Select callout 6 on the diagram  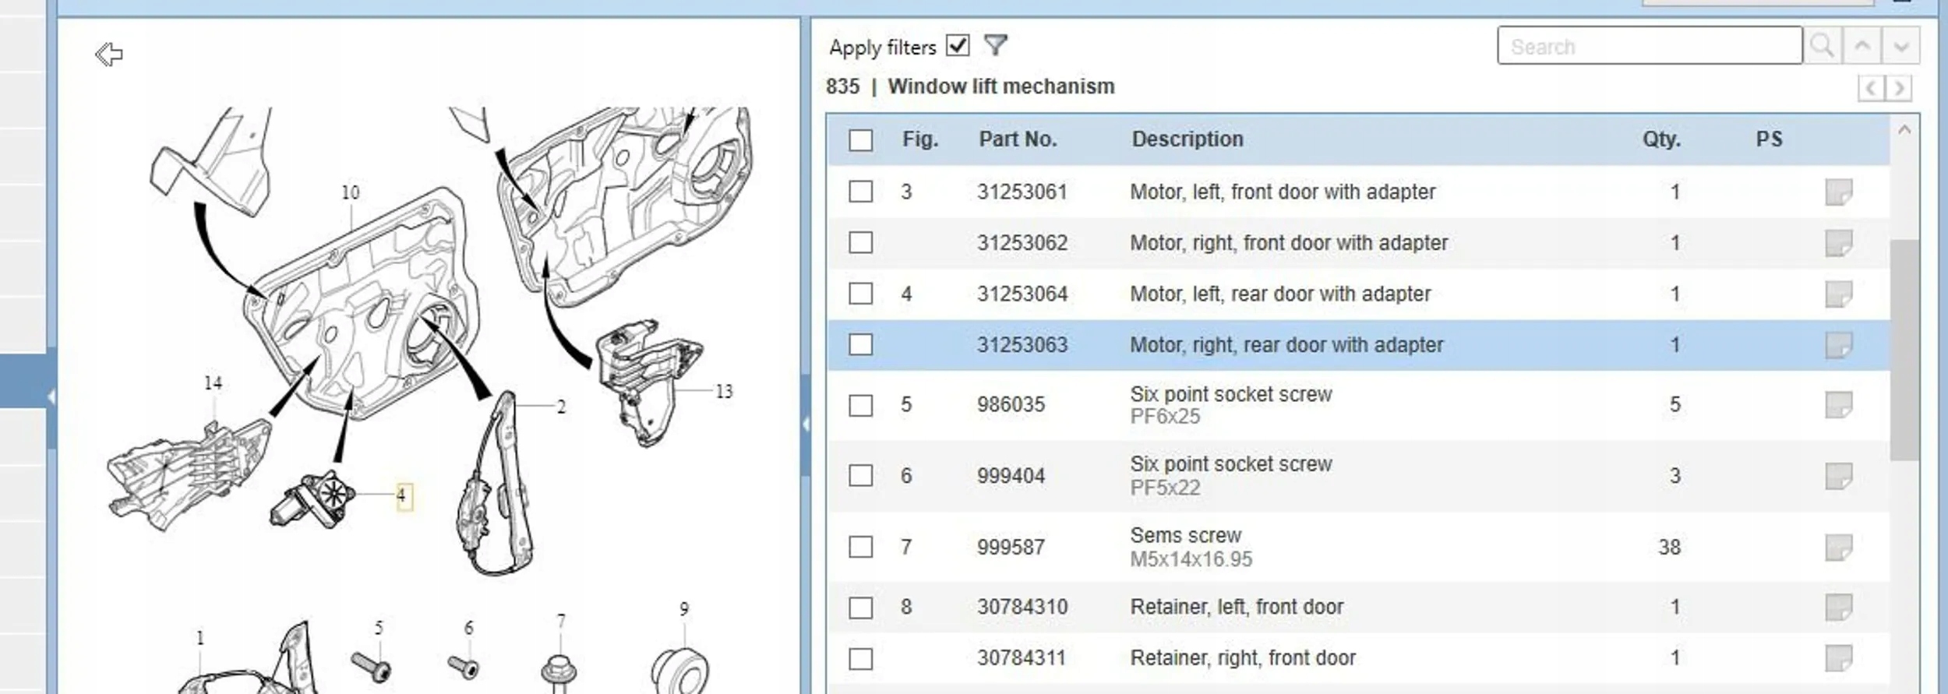pyautogui.click(x=468, y=628)
